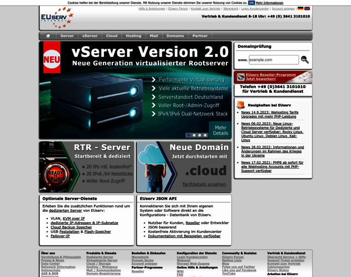Image resolution: width=351 pixels, height=277 pixels.
Task: Select the second carousel slide dot
Action: [194, 135]
